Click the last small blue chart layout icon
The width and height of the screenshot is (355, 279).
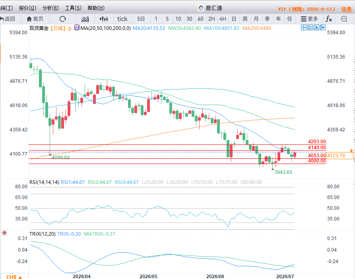coord(323,27)
